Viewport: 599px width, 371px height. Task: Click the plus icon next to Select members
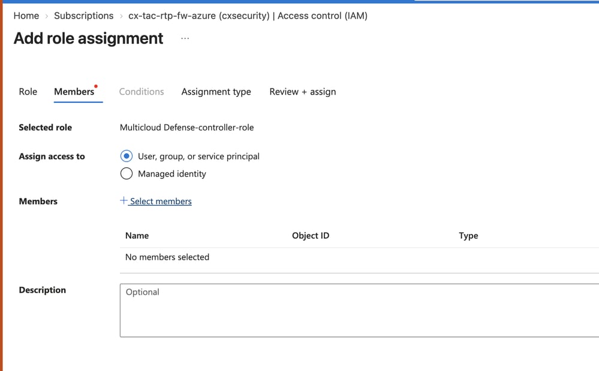coord(124,200)
